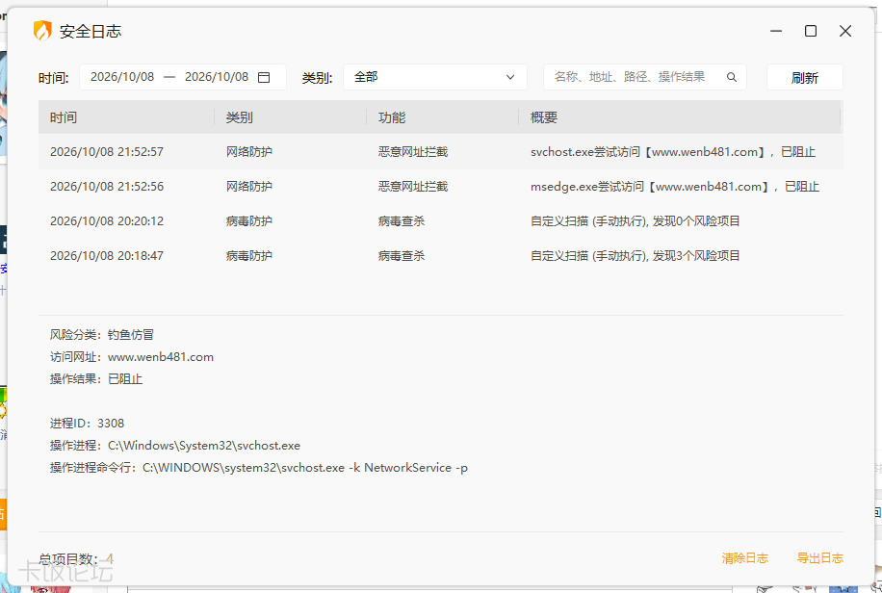This screenshot has width=882, height=593.
Task: Click the 操作进程命令行 NetworkService line
Action: (x=259, y=468)
